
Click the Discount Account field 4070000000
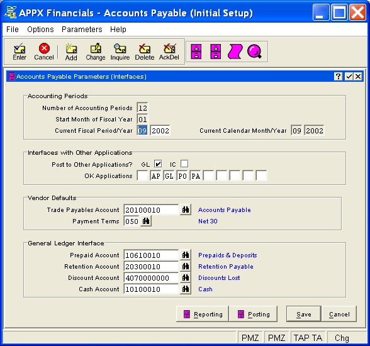[151, 277]
